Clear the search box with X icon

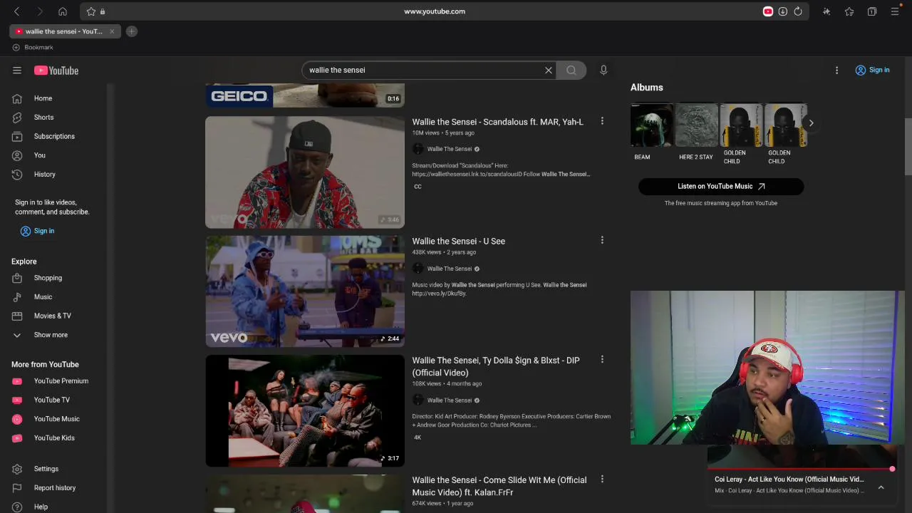coord(549,70)
